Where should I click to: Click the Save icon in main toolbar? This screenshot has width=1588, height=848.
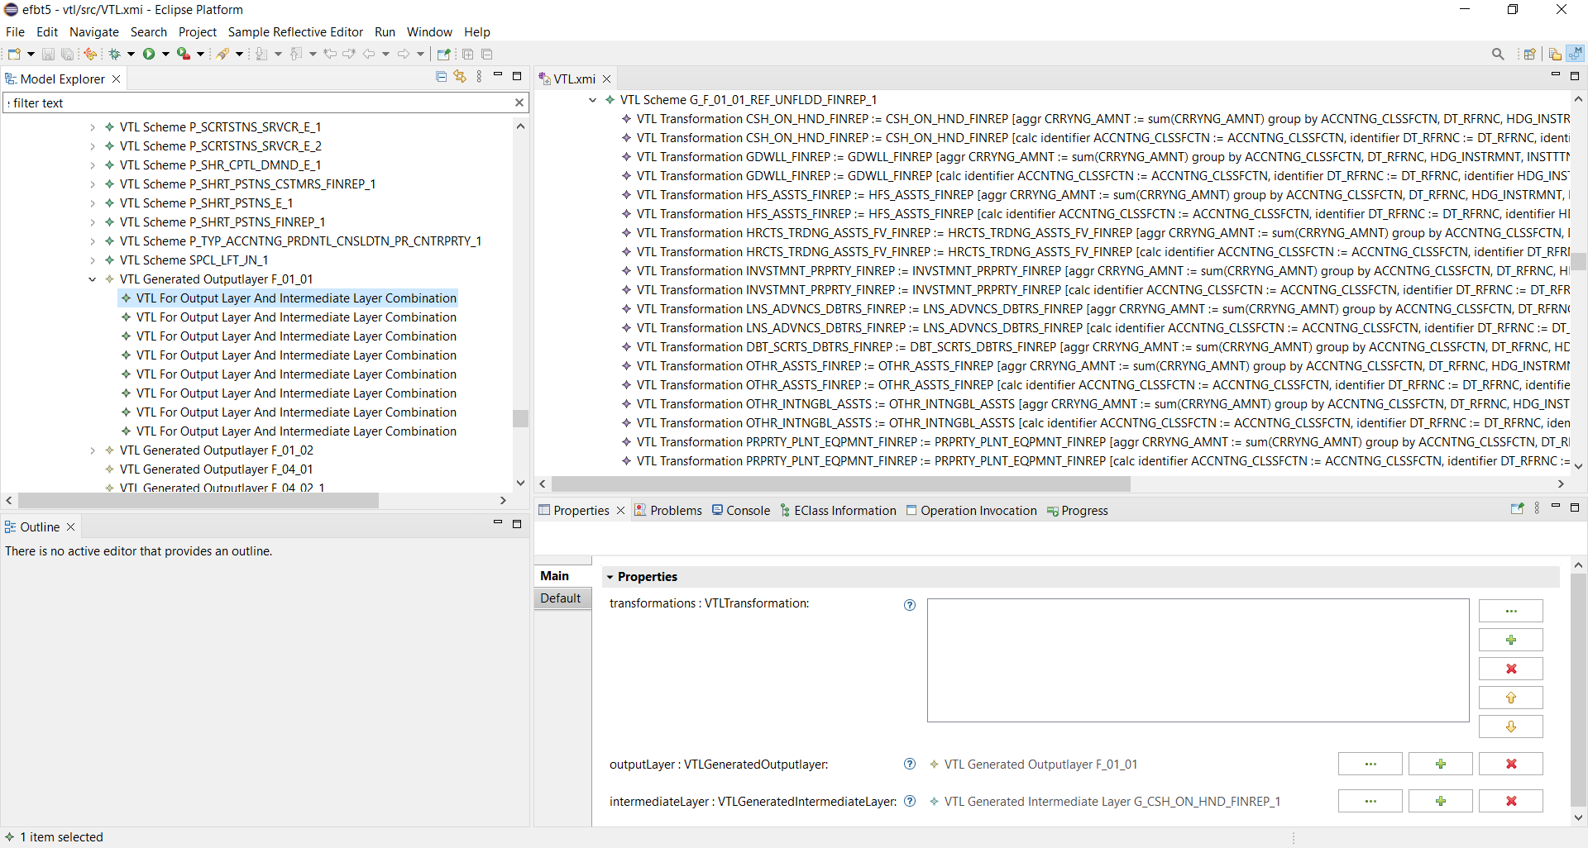point(48,54)
